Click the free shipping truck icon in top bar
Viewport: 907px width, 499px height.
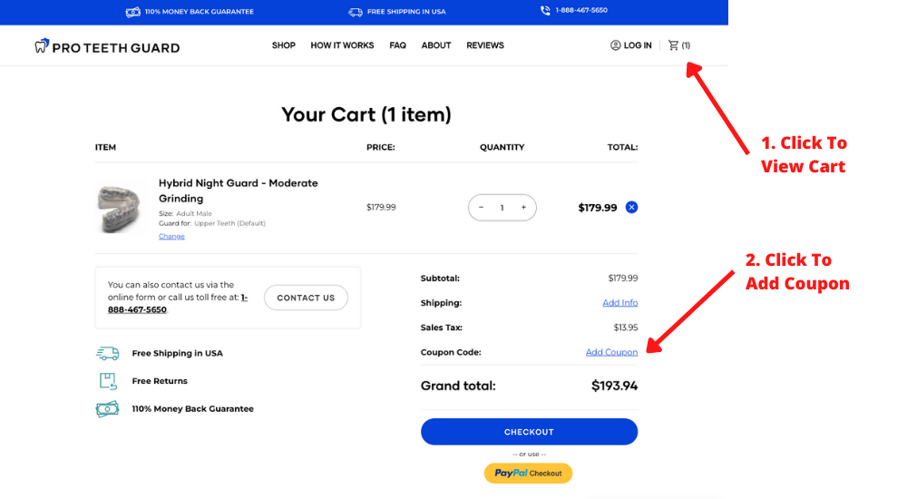[355, 12]
